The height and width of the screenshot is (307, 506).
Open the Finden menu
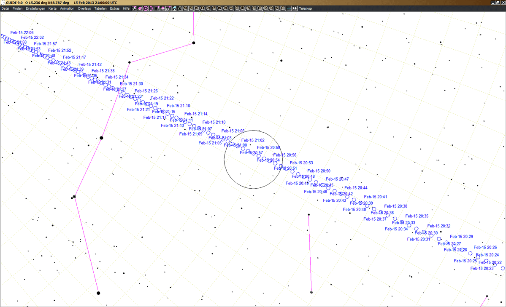tap(17, 8)
